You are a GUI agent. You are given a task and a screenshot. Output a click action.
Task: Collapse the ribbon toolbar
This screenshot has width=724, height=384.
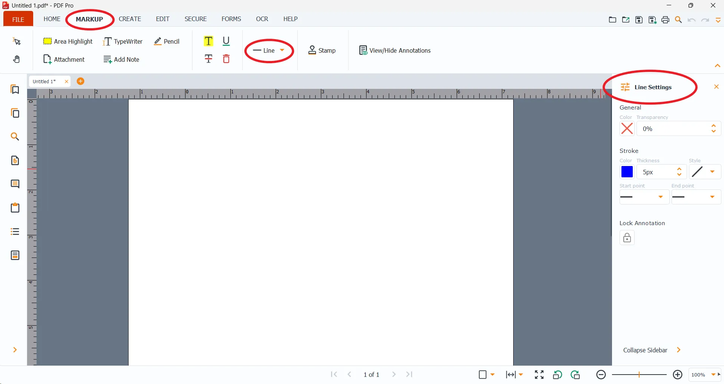718,66
